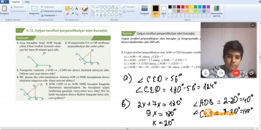
Task: Select the Magnifier tool
Action: (76, 14)
